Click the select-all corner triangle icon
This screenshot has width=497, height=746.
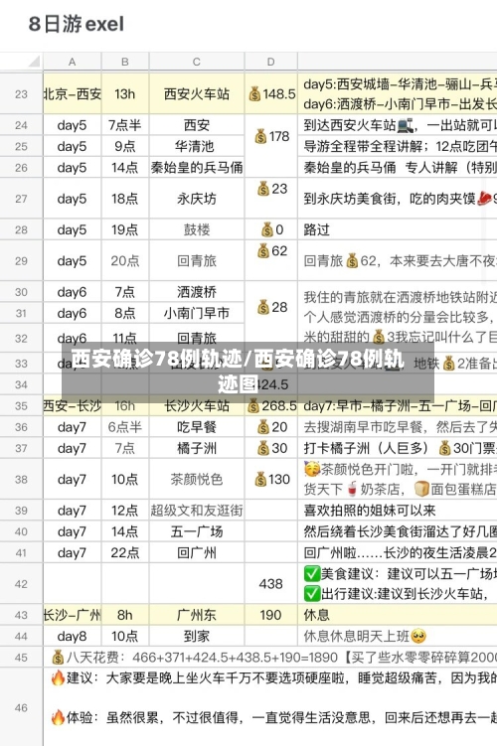(34, 61)
